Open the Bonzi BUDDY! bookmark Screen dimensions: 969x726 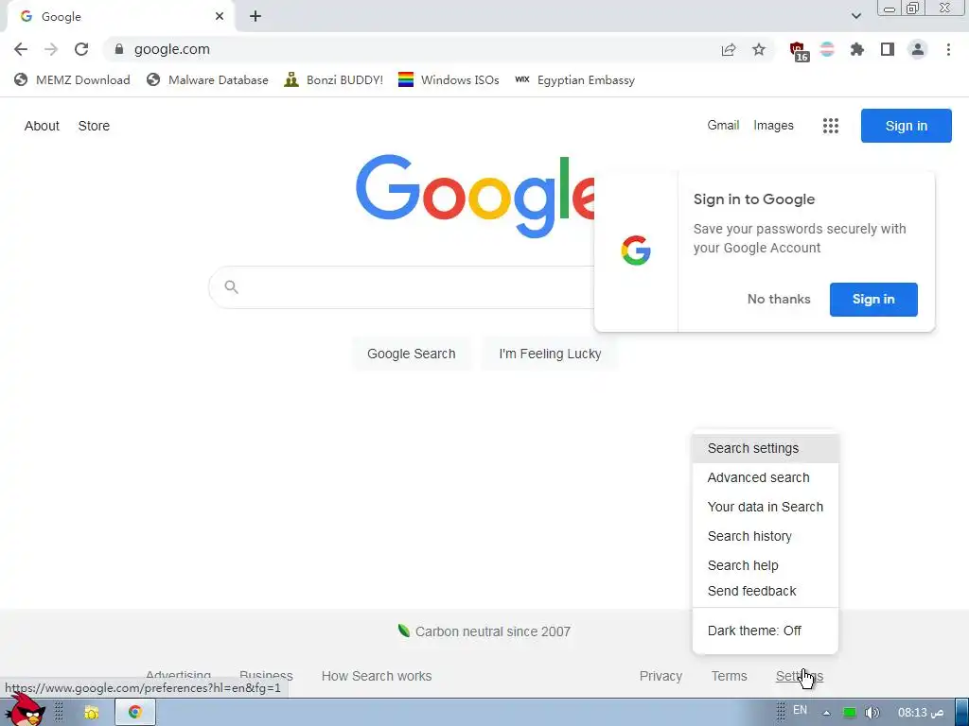click(x=334, y=79)
